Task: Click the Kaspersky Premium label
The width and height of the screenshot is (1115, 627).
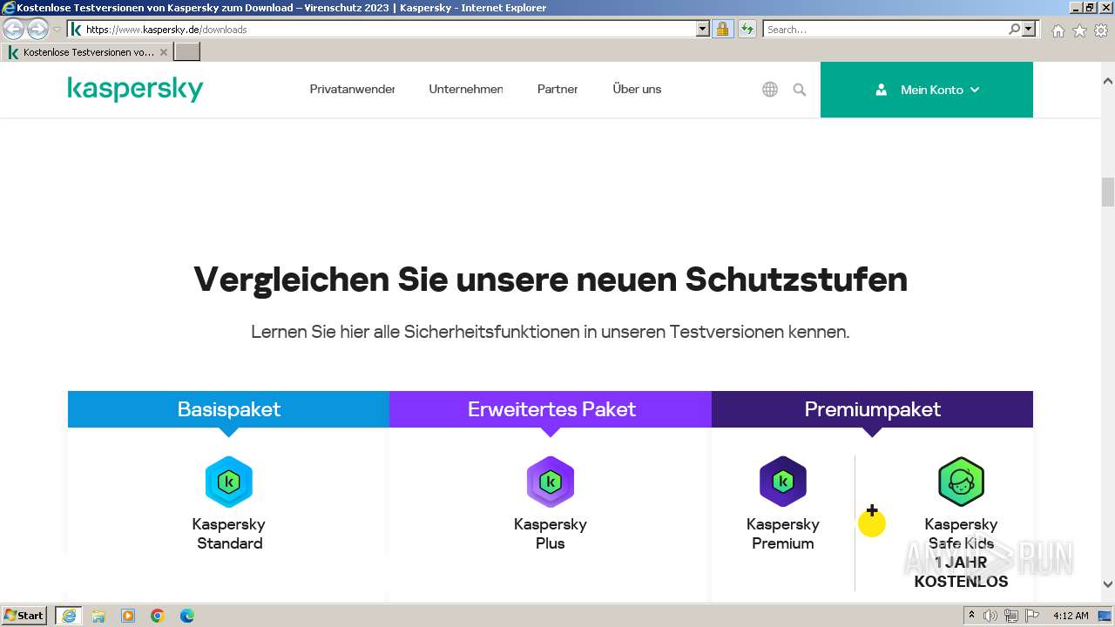Action: click(783, 534)
